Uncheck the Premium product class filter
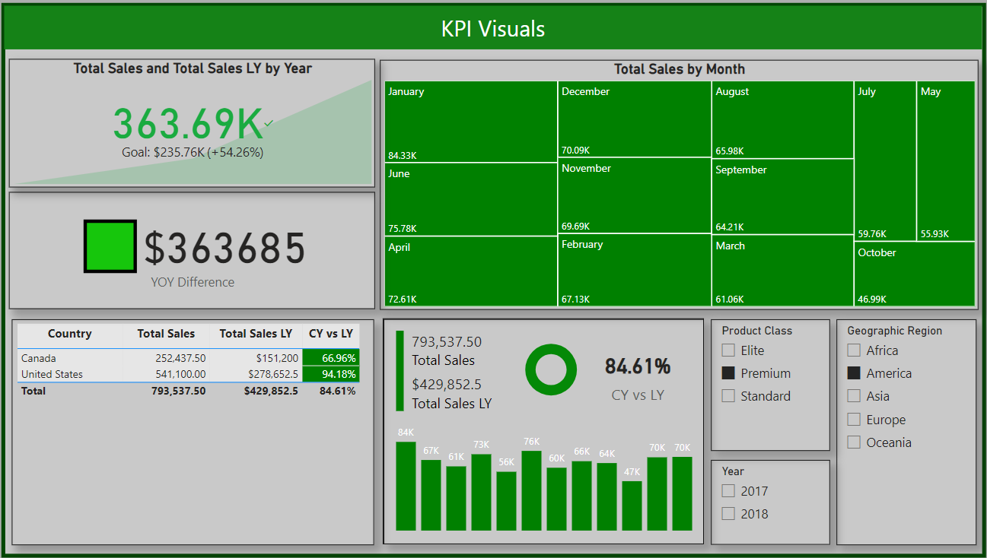Viewport: 987px width, 558px height. coord(729,373)
